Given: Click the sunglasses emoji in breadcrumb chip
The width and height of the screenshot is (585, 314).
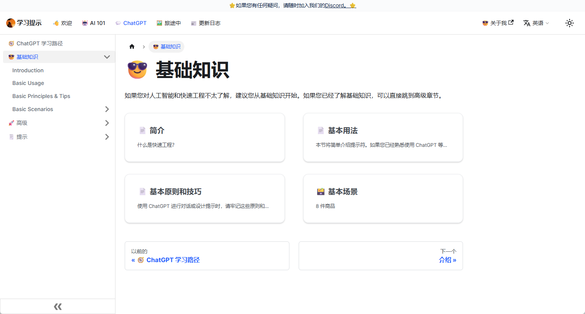Looking at the screenshot, I should 156,47.
